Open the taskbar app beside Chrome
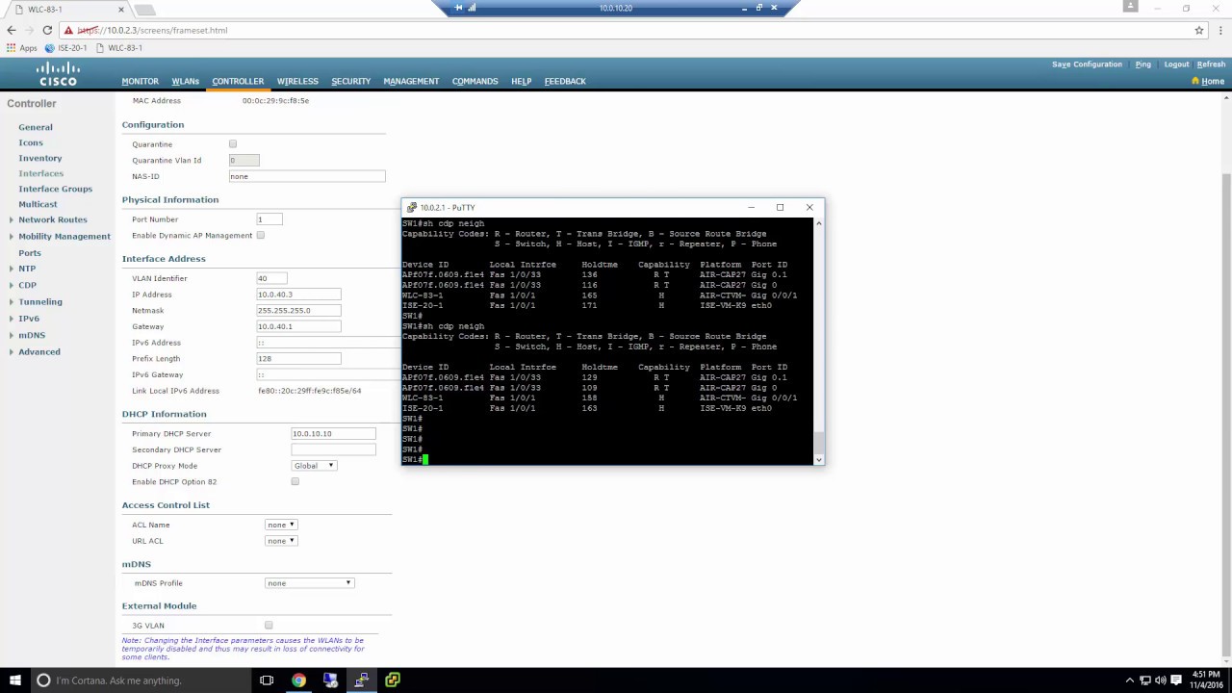This screenshot has width=1232, height=693. (x=330, y=680)
